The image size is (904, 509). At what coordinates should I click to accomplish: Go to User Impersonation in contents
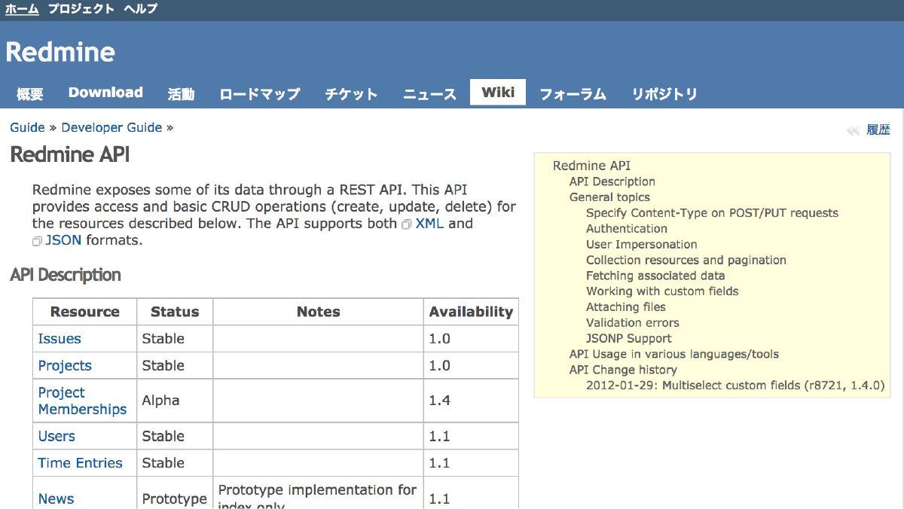pyautogui.click(x=642, y=245)
